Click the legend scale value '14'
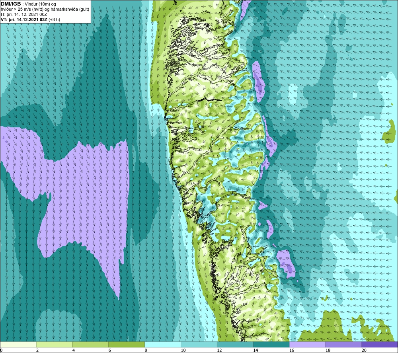Viewport: 398px width, 353px height. coord(256,350)
